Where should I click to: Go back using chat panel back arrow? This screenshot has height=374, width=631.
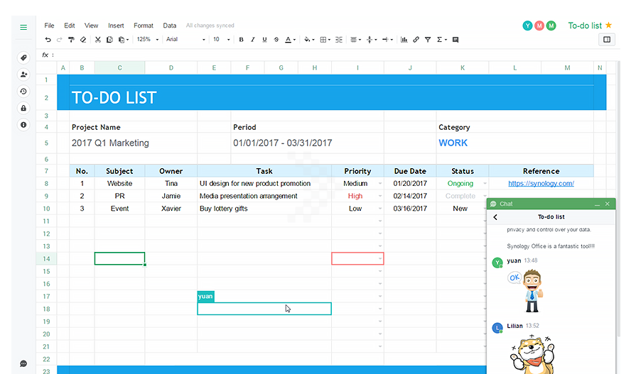click(495, 217)
